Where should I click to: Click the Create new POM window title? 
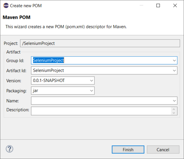coord(26,6)
